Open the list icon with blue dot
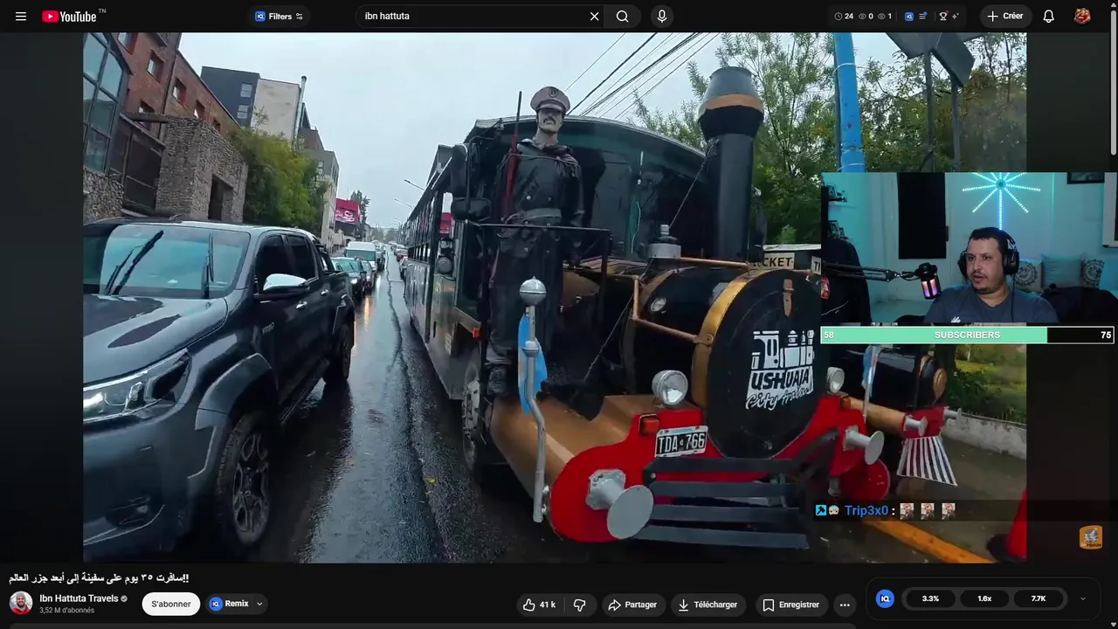1118x629 pixels. tap(923, 17)
